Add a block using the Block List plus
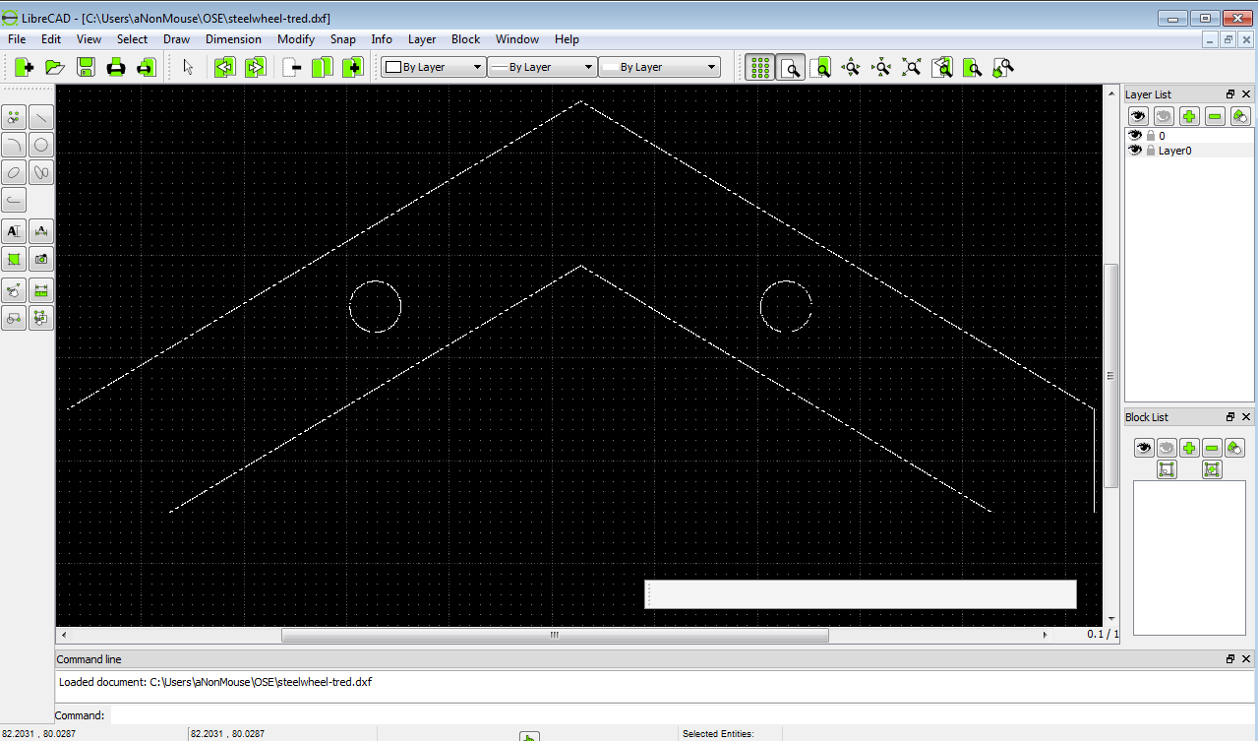Image resolution: width=1258 pixels, height=741 pixels. tap(1189, 448)
